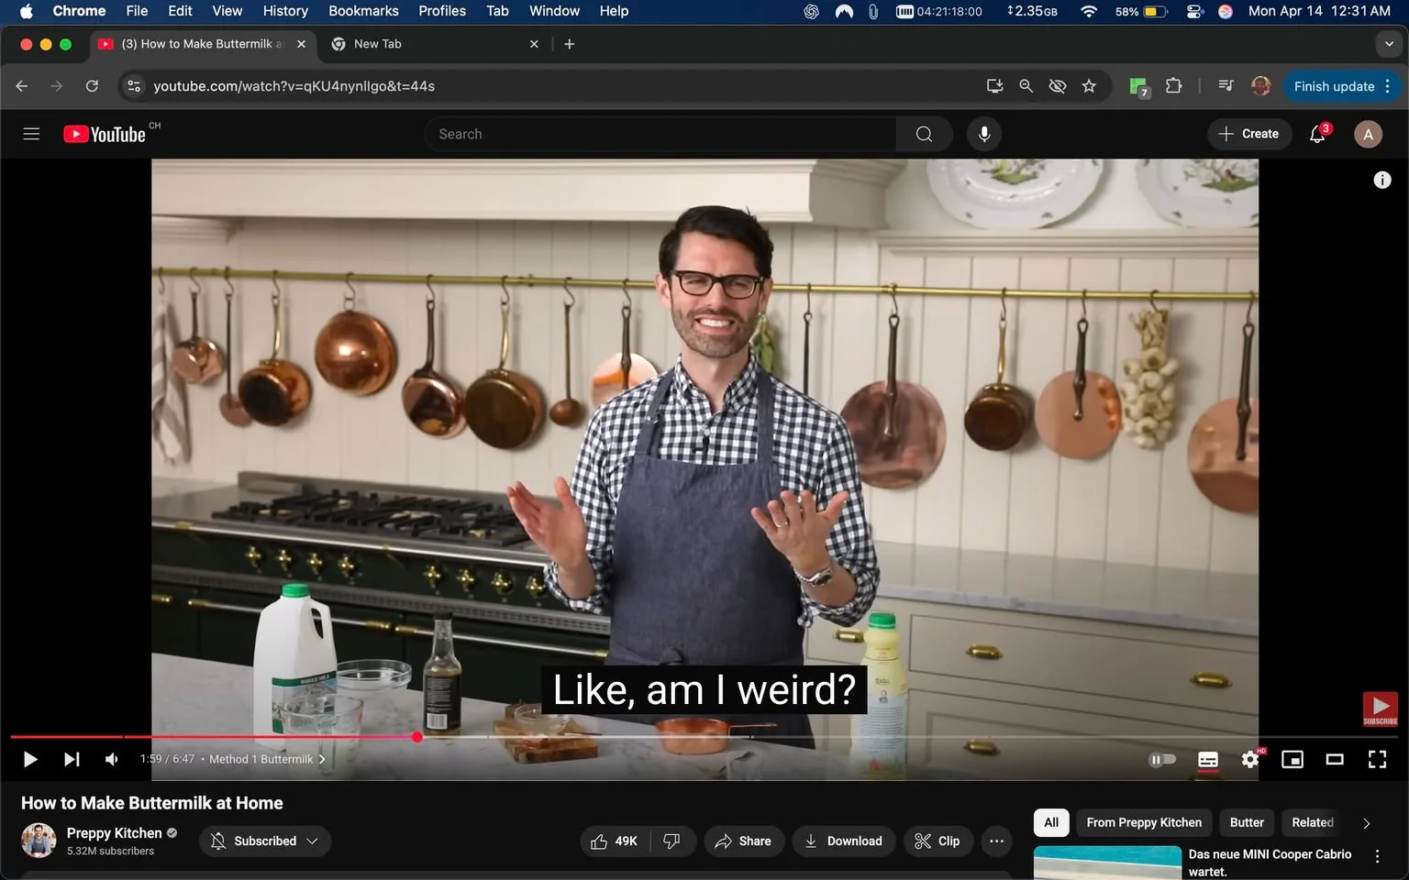Download the video
Screen dimensions: 1409x880
[844, 841]
